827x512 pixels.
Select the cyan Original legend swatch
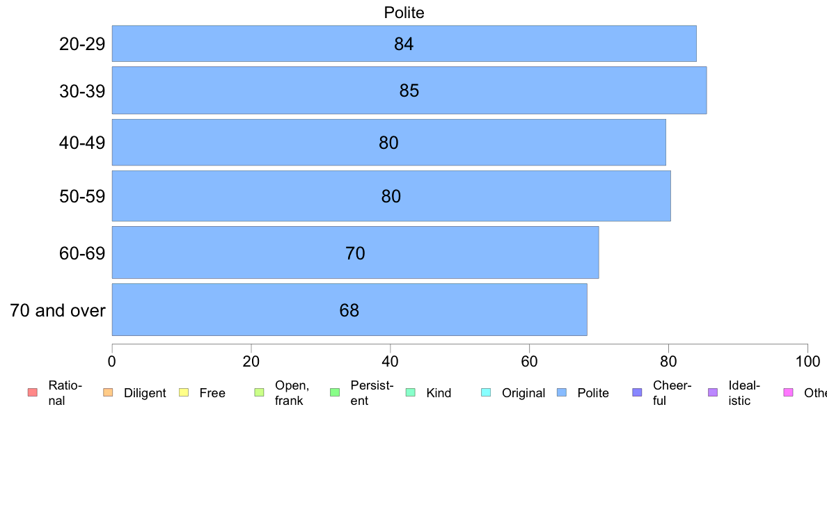[x=487, y=392]
